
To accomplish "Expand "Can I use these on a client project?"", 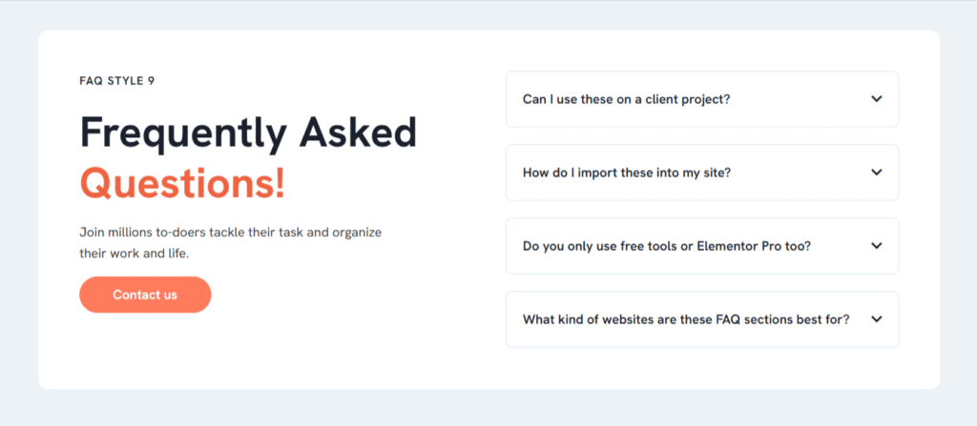I will coord(702,99).
